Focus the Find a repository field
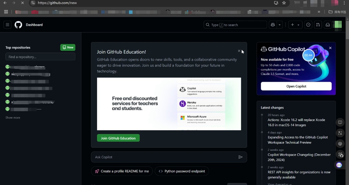Screen dimensions: 349x185 coord(40,57)
